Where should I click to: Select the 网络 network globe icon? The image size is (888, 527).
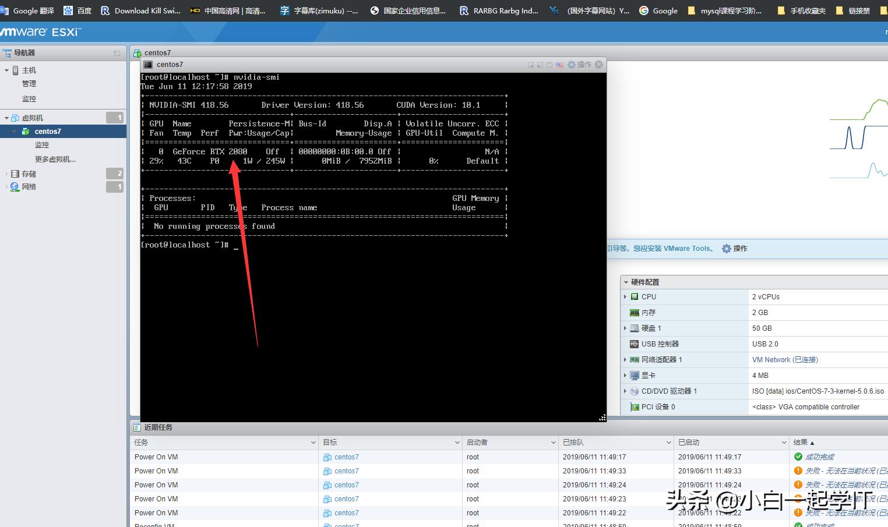pos(15,187)
